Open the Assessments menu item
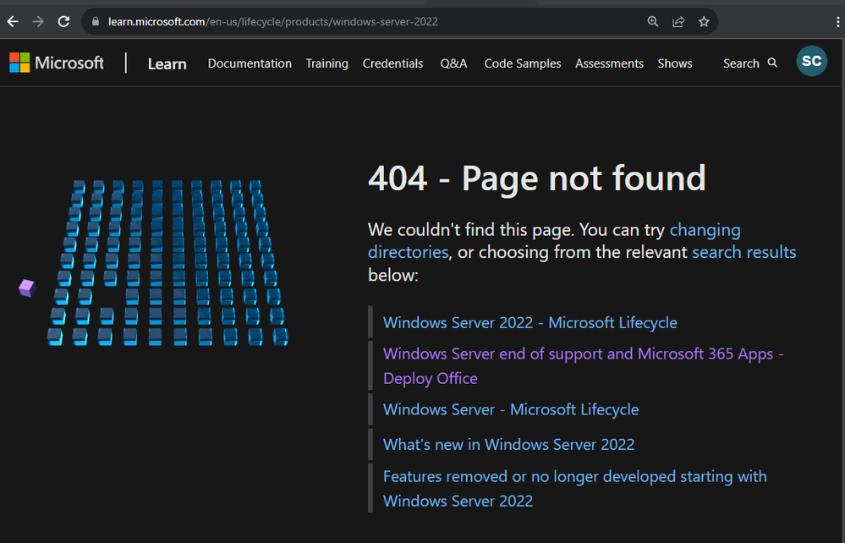Screen dimensions: 845x543 tap(609, 63)
